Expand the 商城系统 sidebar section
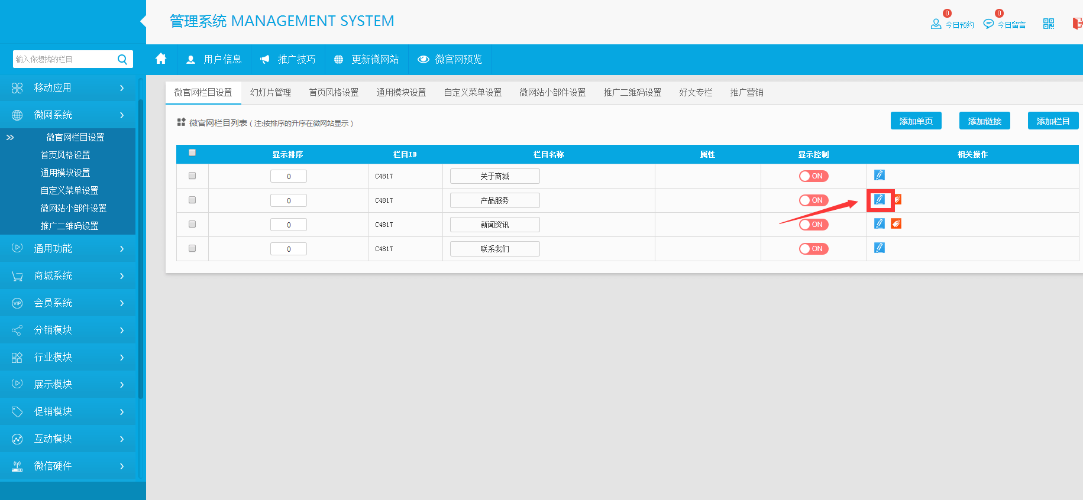This screenshot has height=500, width=1083. (68, 275)
